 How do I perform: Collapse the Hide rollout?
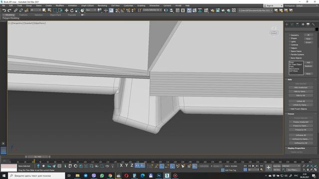290,80
